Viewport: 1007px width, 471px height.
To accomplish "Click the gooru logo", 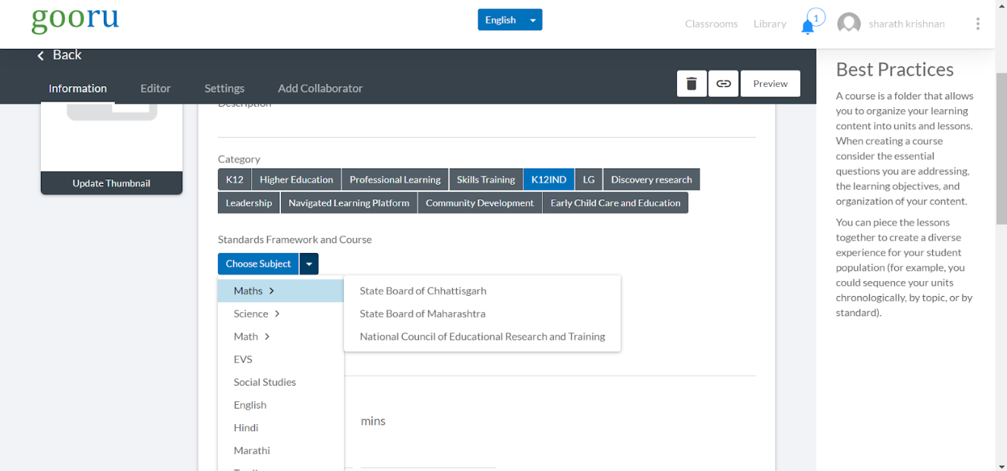I will (75, 21).
